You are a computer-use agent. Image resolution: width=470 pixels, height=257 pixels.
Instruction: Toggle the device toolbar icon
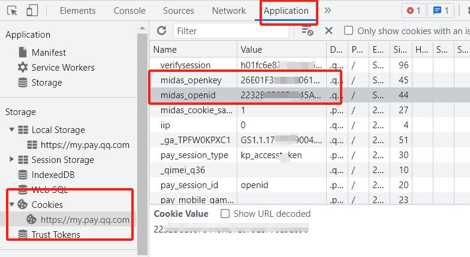tap(32, 10)
